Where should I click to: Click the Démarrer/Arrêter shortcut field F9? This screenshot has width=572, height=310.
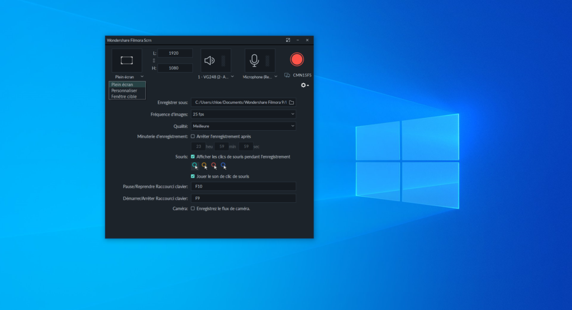(244, 198)
